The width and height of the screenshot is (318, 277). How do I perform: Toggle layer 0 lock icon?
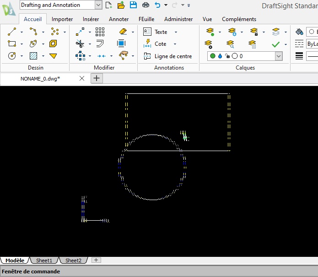(x=227, y=56)
